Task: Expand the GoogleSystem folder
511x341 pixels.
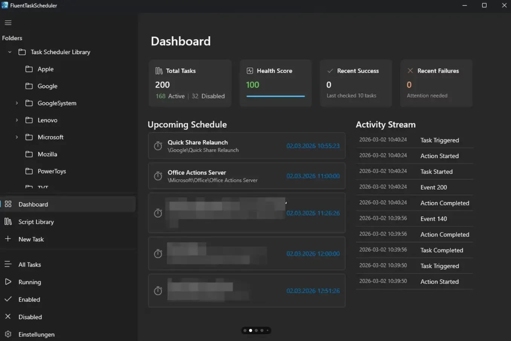Action: [17, 103]
